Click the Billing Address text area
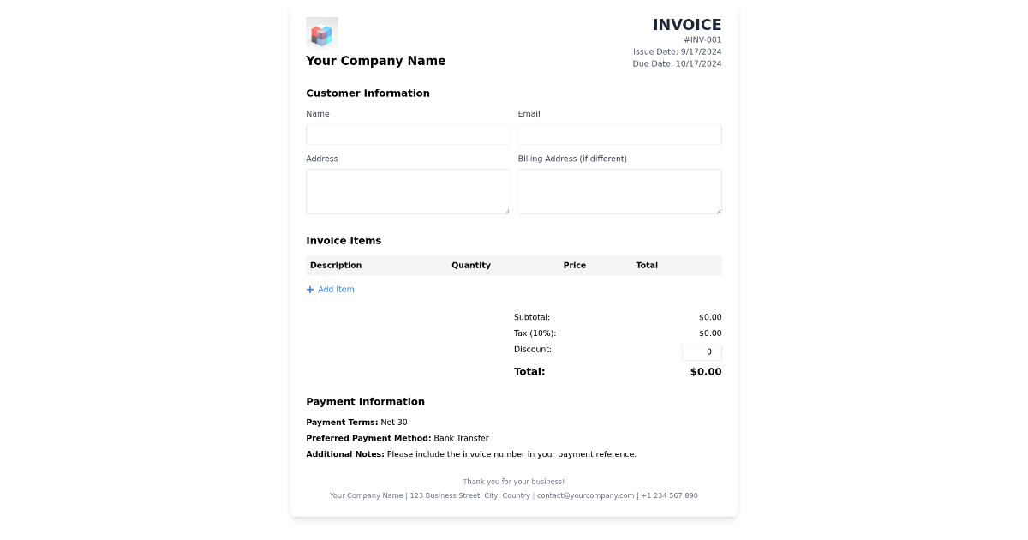Viewport: 1028px width, 540px height. 619,190
